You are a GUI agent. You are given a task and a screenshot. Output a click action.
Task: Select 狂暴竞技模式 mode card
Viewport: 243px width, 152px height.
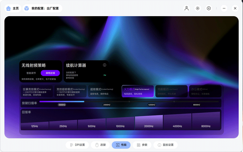point(37,92)
